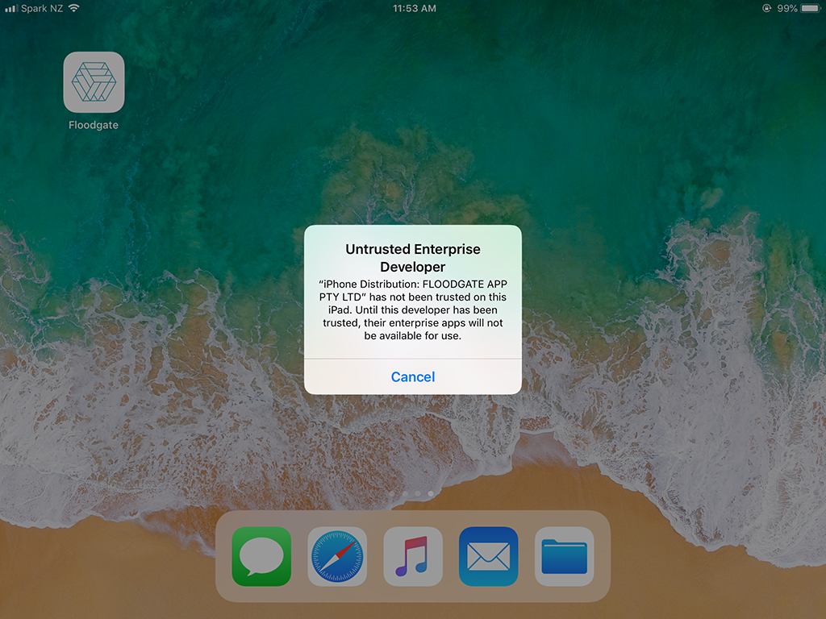Open the Mail app in dock
The image size is (826, 619).
pyautogui.click(x=488, y=556)
